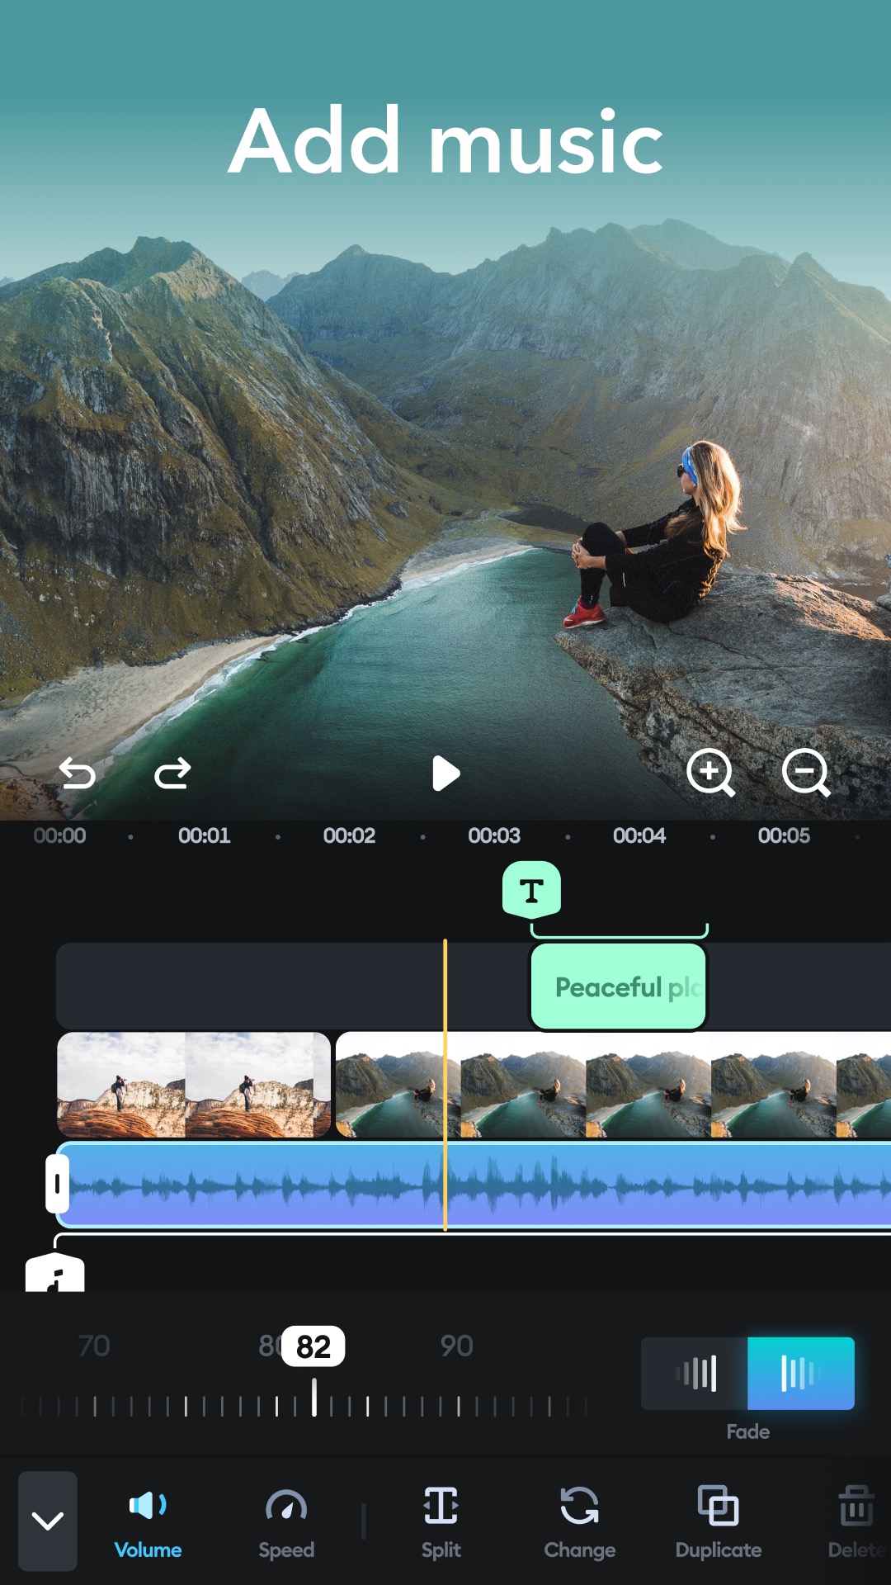Toggle the highlighted fade-out button
The height and width of the screenshot is (1585, 891).
[801, 1374]
